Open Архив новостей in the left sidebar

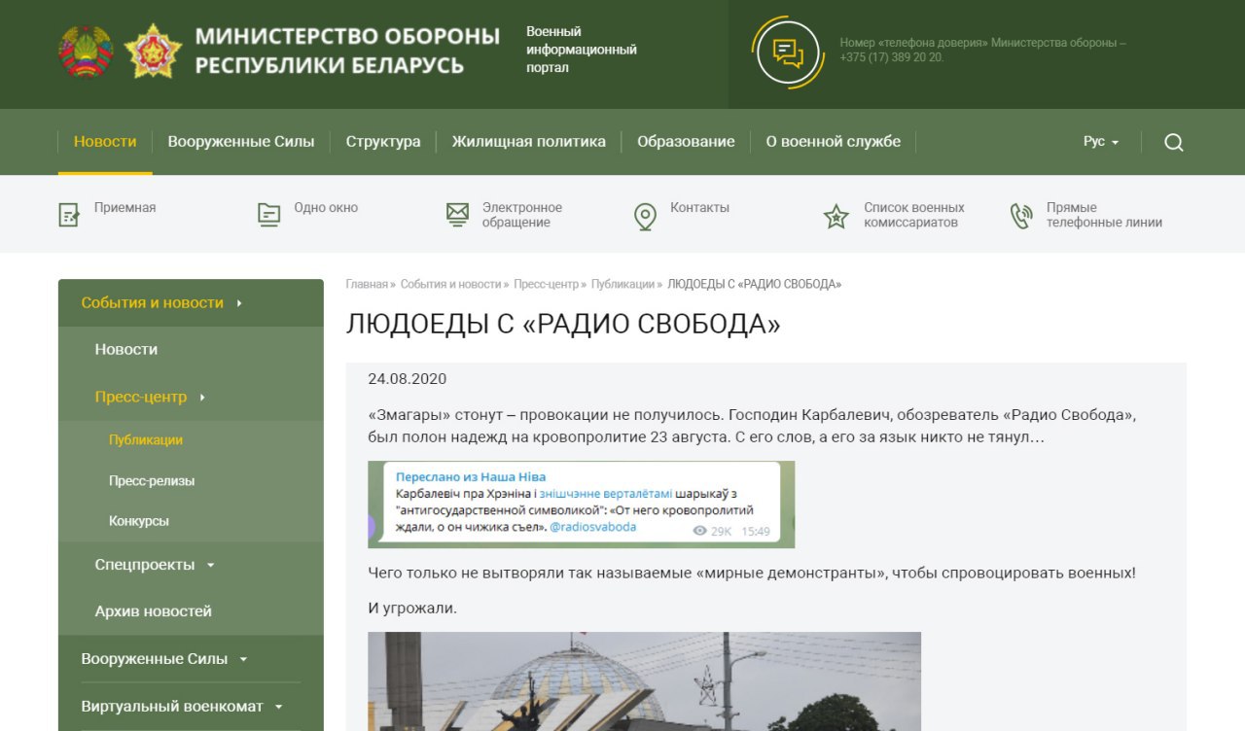point(154,611)
